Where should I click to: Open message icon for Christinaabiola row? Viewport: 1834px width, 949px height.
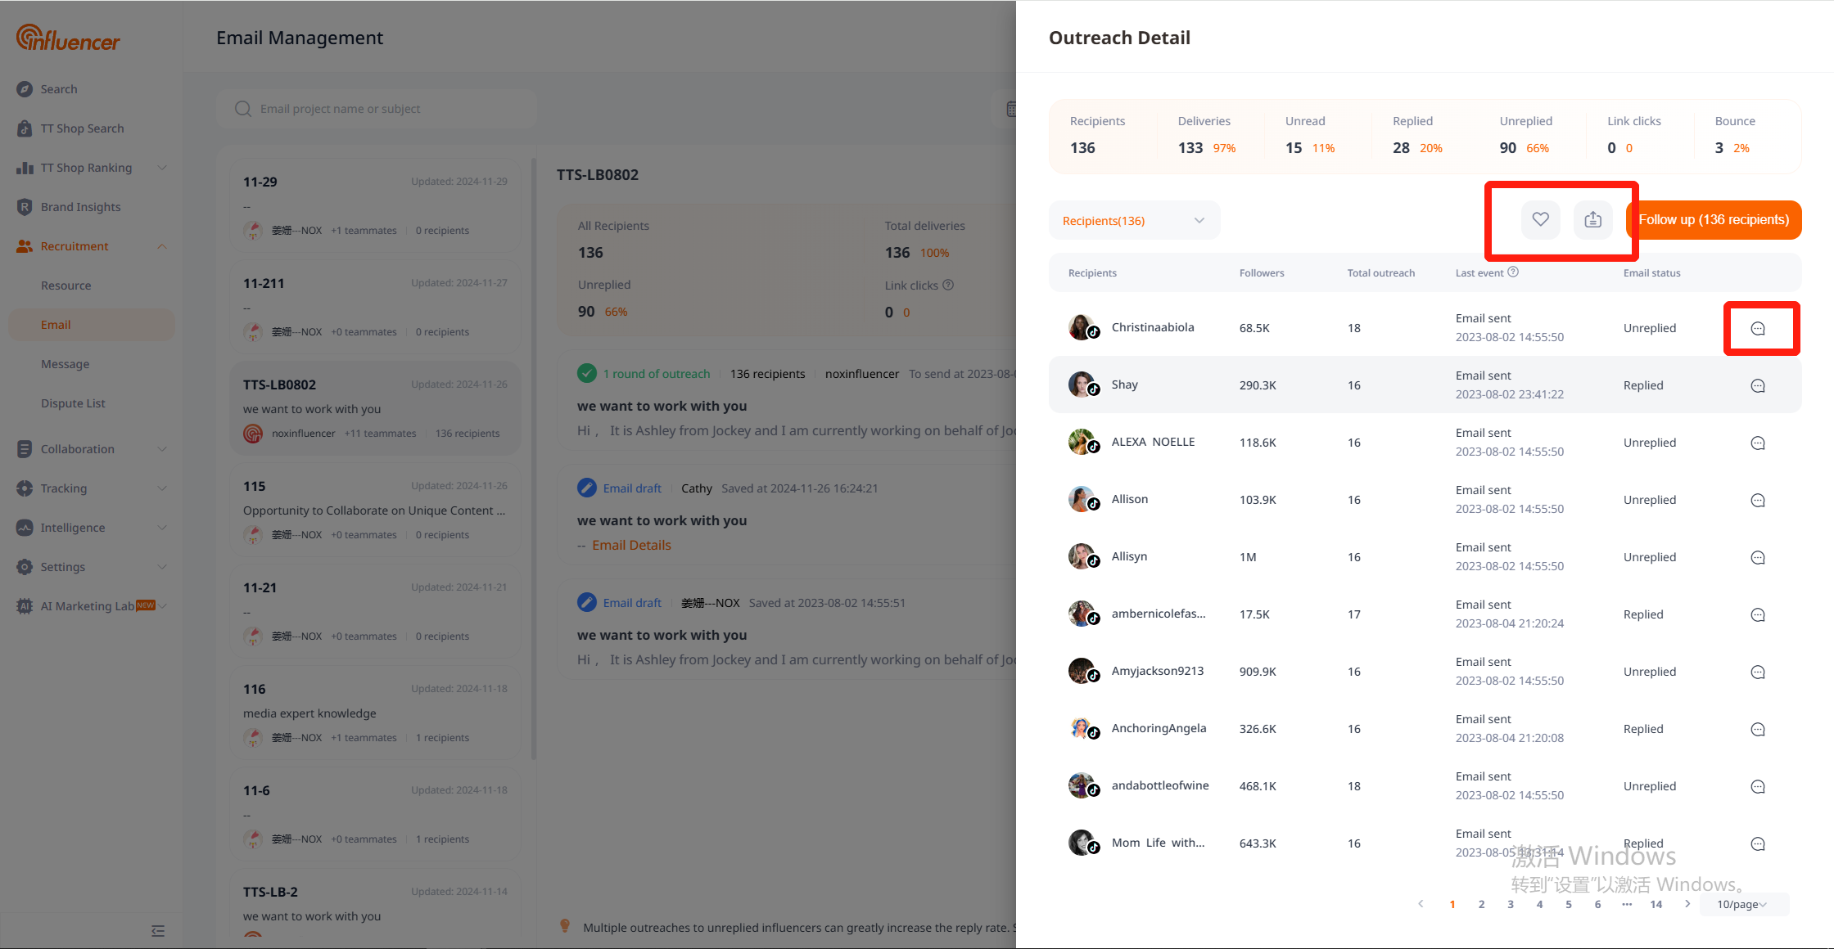pyautogui.click(x=1758, y=328)
